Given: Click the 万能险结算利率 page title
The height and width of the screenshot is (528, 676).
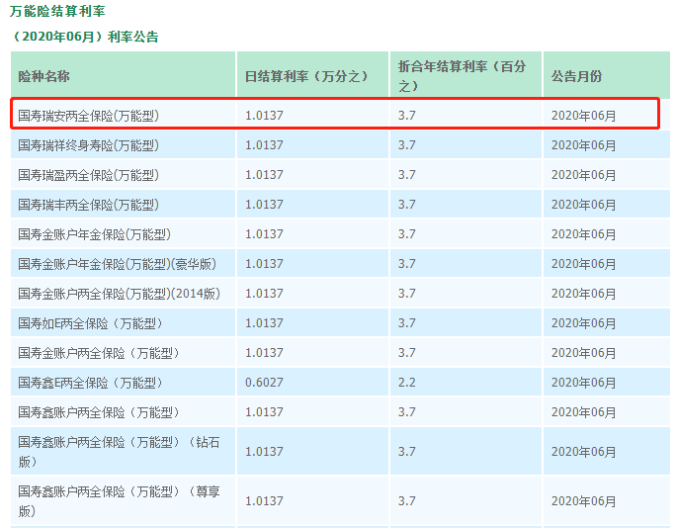Looking at the screenshot, I should [x=57, y=11].
